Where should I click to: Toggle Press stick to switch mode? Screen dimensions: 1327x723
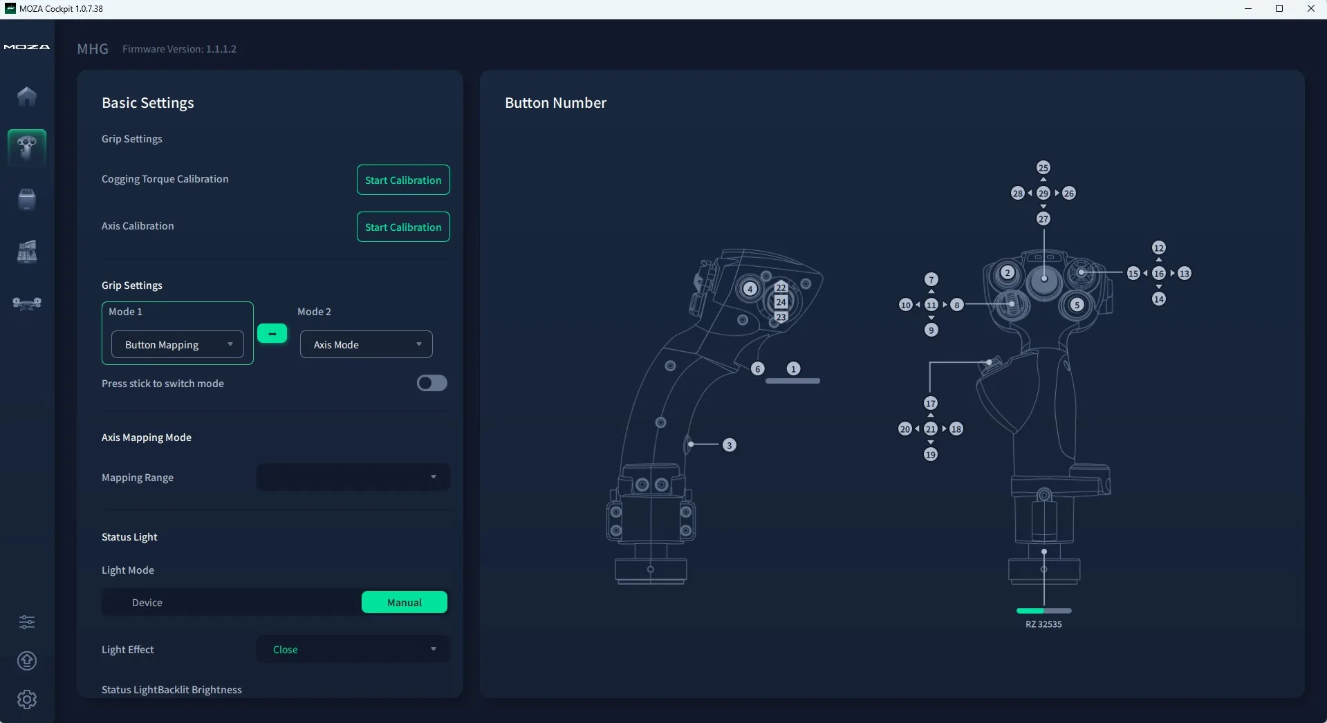click(432, 383)
